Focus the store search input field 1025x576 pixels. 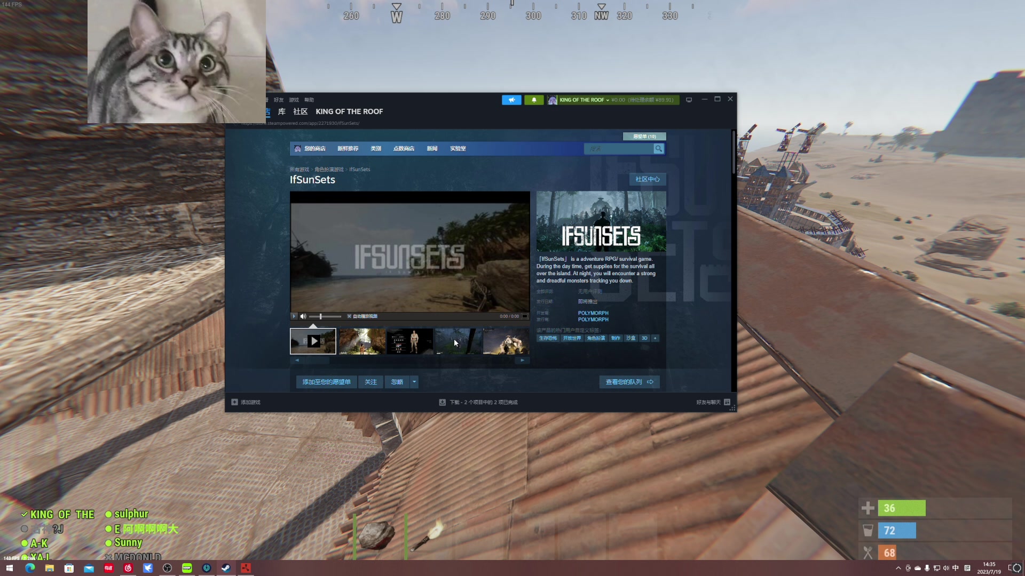tap(619, 149)
